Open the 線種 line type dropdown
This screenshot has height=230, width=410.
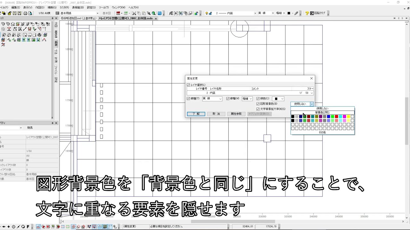coord(220,99)
